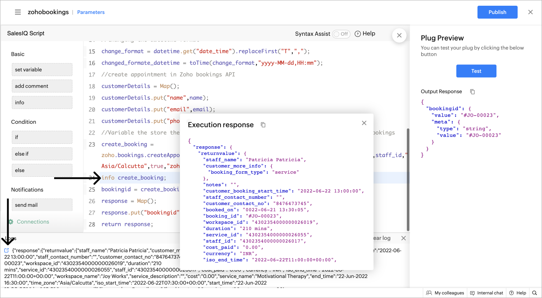Toggle Syntax Assist switch

tap(341, 34)
